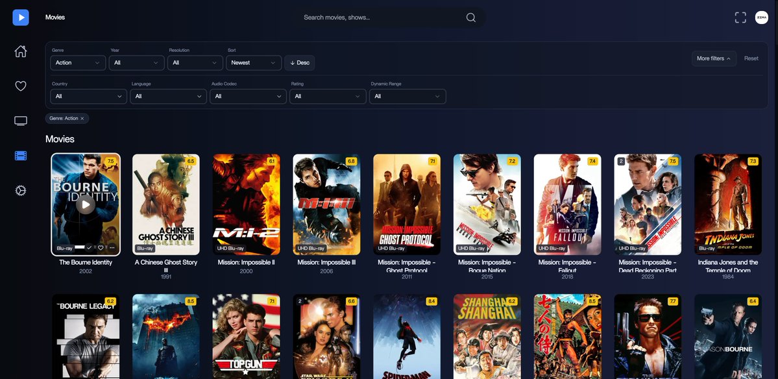Viewport: 778px width, 379px height.
Task: Open the user avatar menu
Action: coord(761,18)
